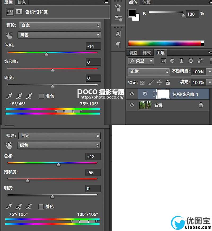
Task: Click the color spectrum ramp bar
Action: (x=166, y=43)
